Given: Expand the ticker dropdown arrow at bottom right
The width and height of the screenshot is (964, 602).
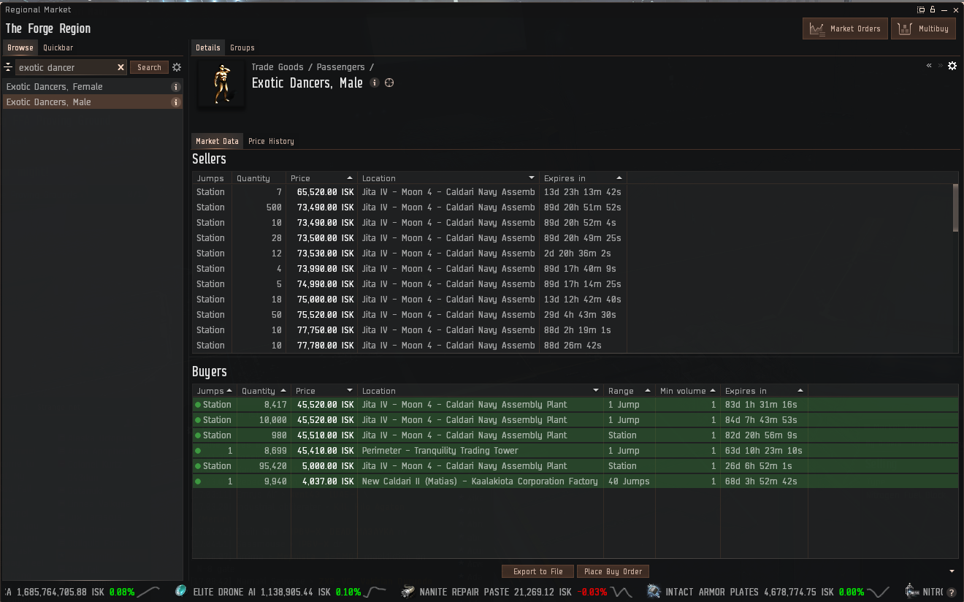Looking at the screenshot, I should pos(952,571).
